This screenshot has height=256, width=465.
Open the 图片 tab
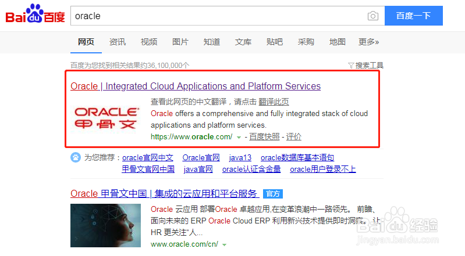[x=180, y=42]
